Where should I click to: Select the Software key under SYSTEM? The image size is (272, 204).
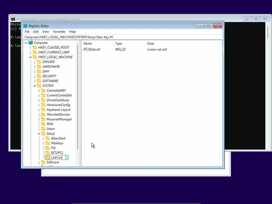[x=53, y=162]
